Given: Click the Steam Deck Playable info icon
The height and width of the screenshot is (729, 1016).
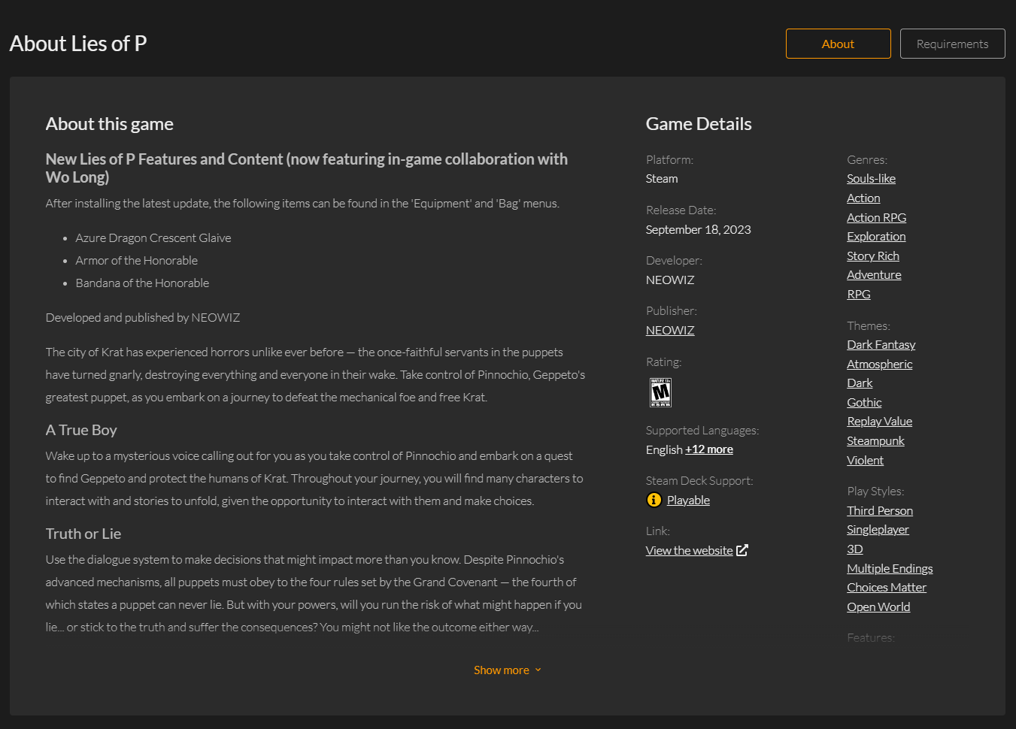Looking at the screenshot, I should tap(654, 500).
